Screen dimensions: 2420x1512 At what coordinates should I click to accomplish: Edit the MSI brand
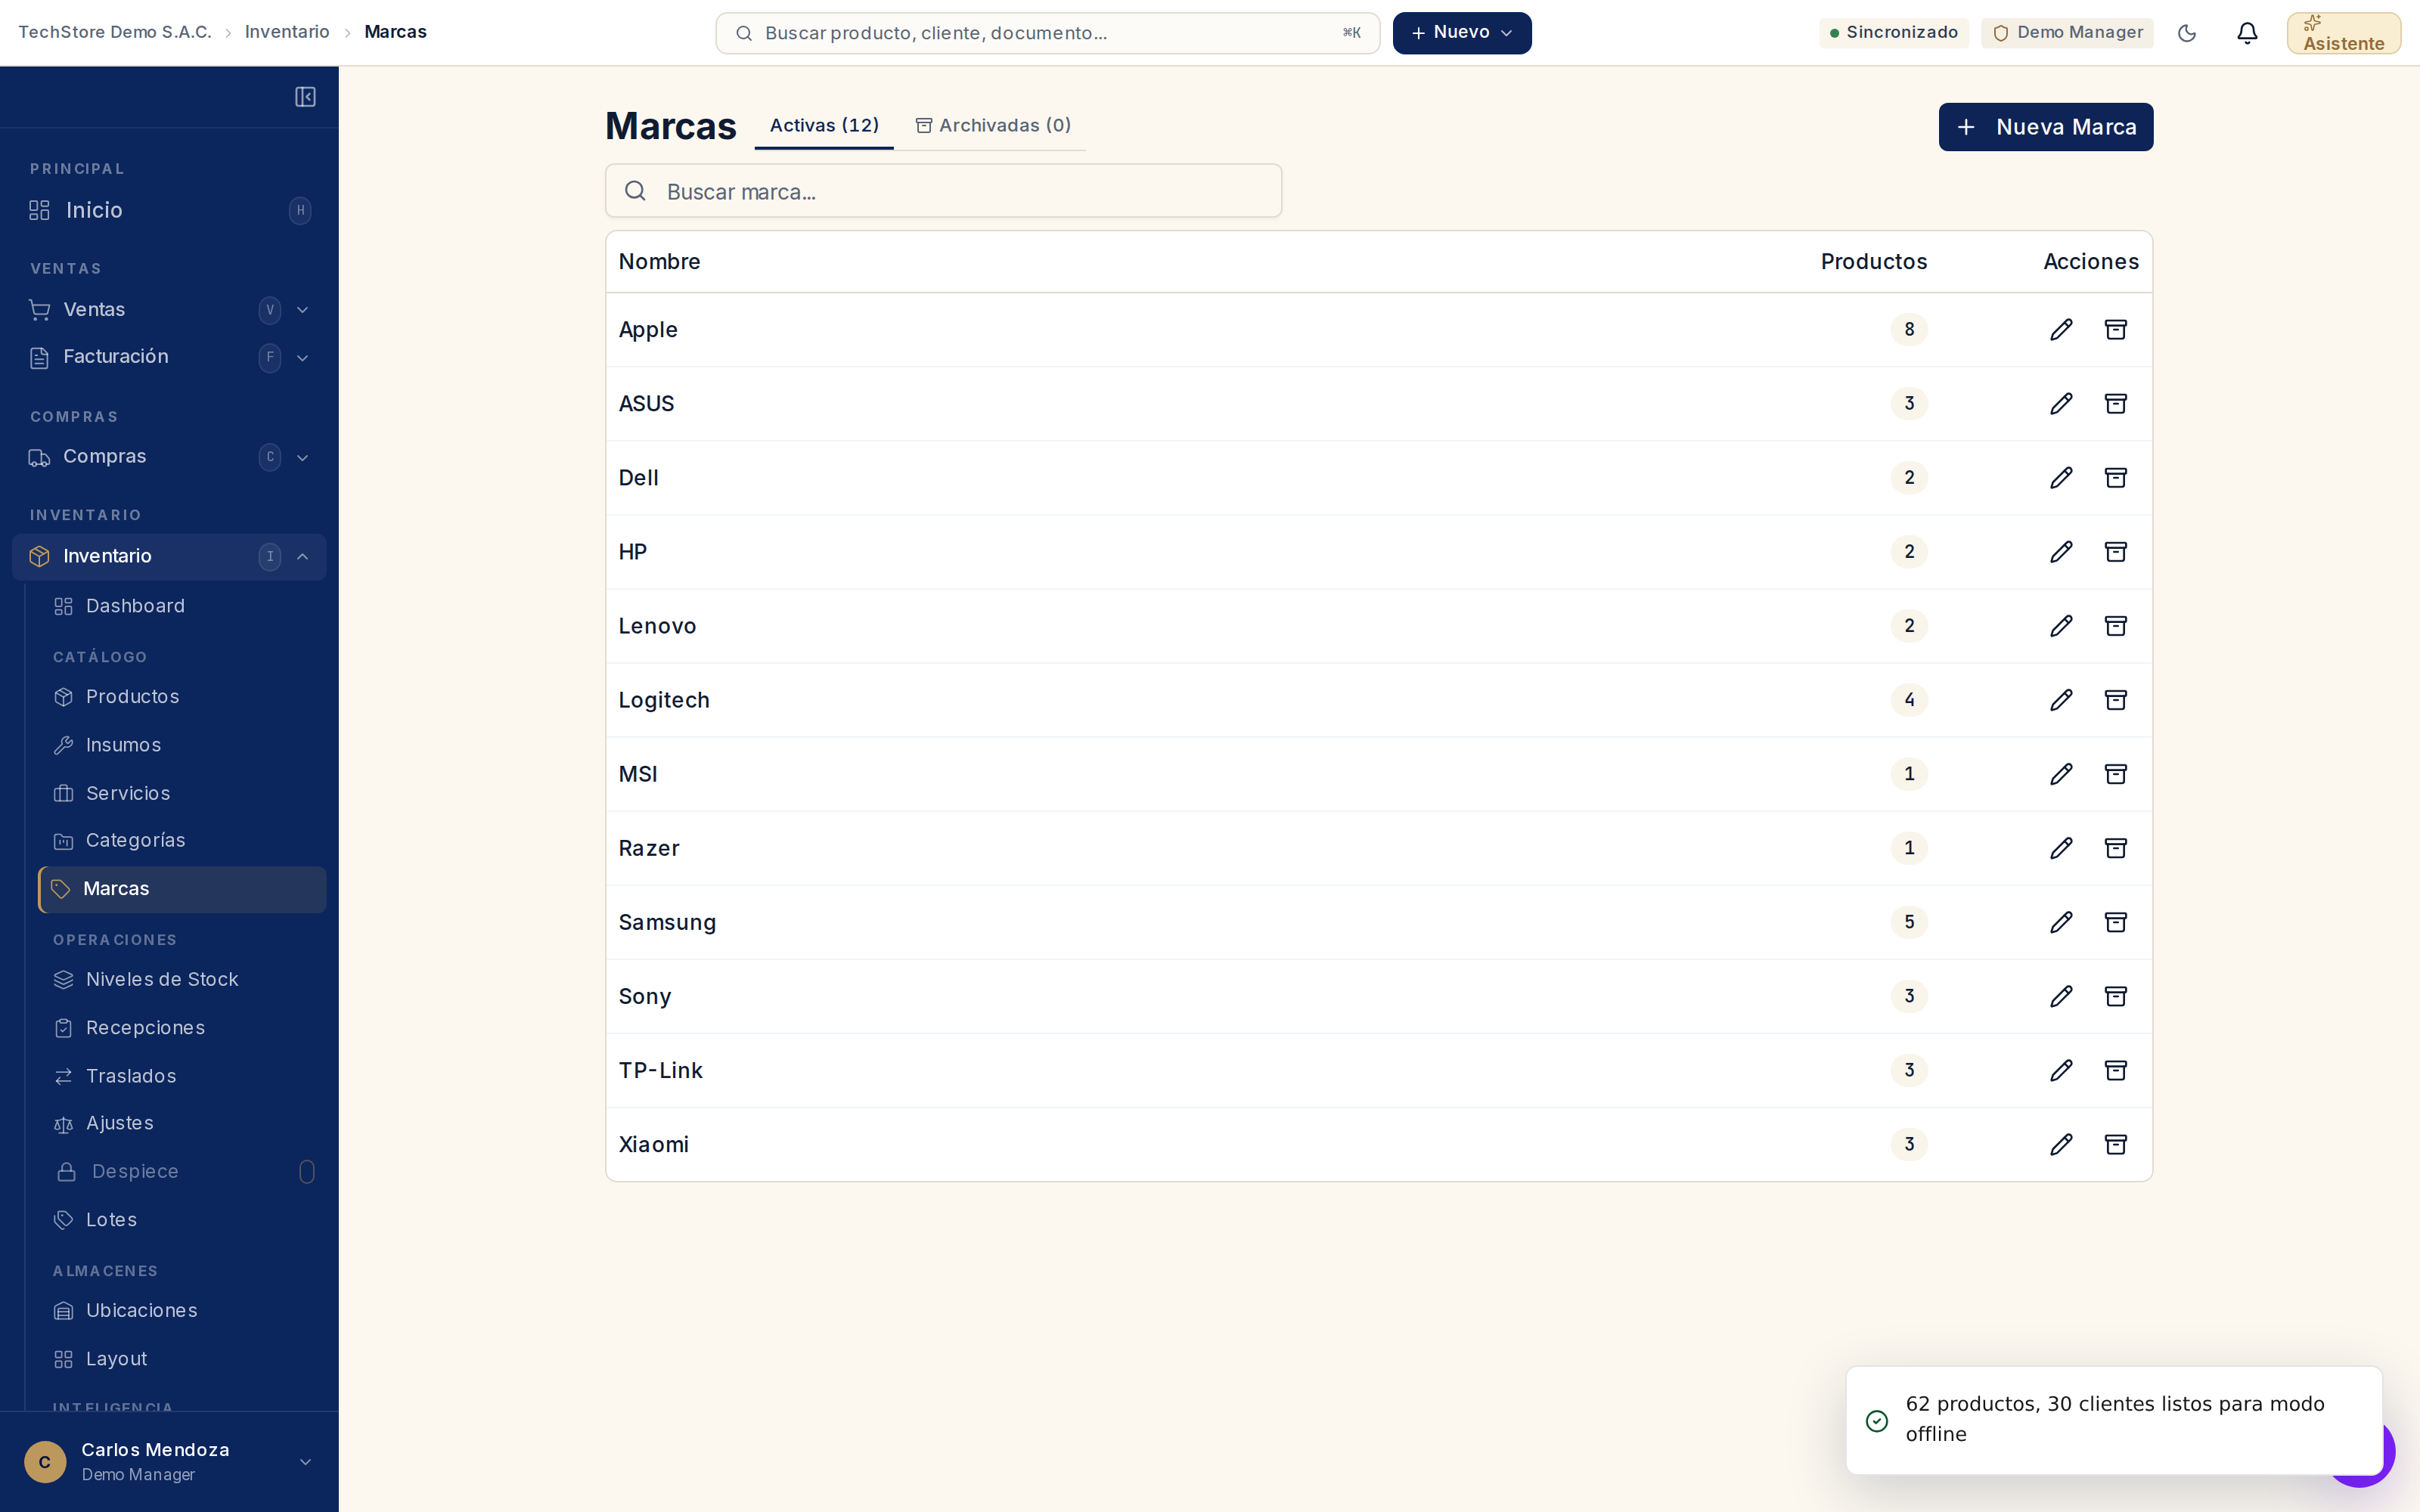pos(2061,774)
